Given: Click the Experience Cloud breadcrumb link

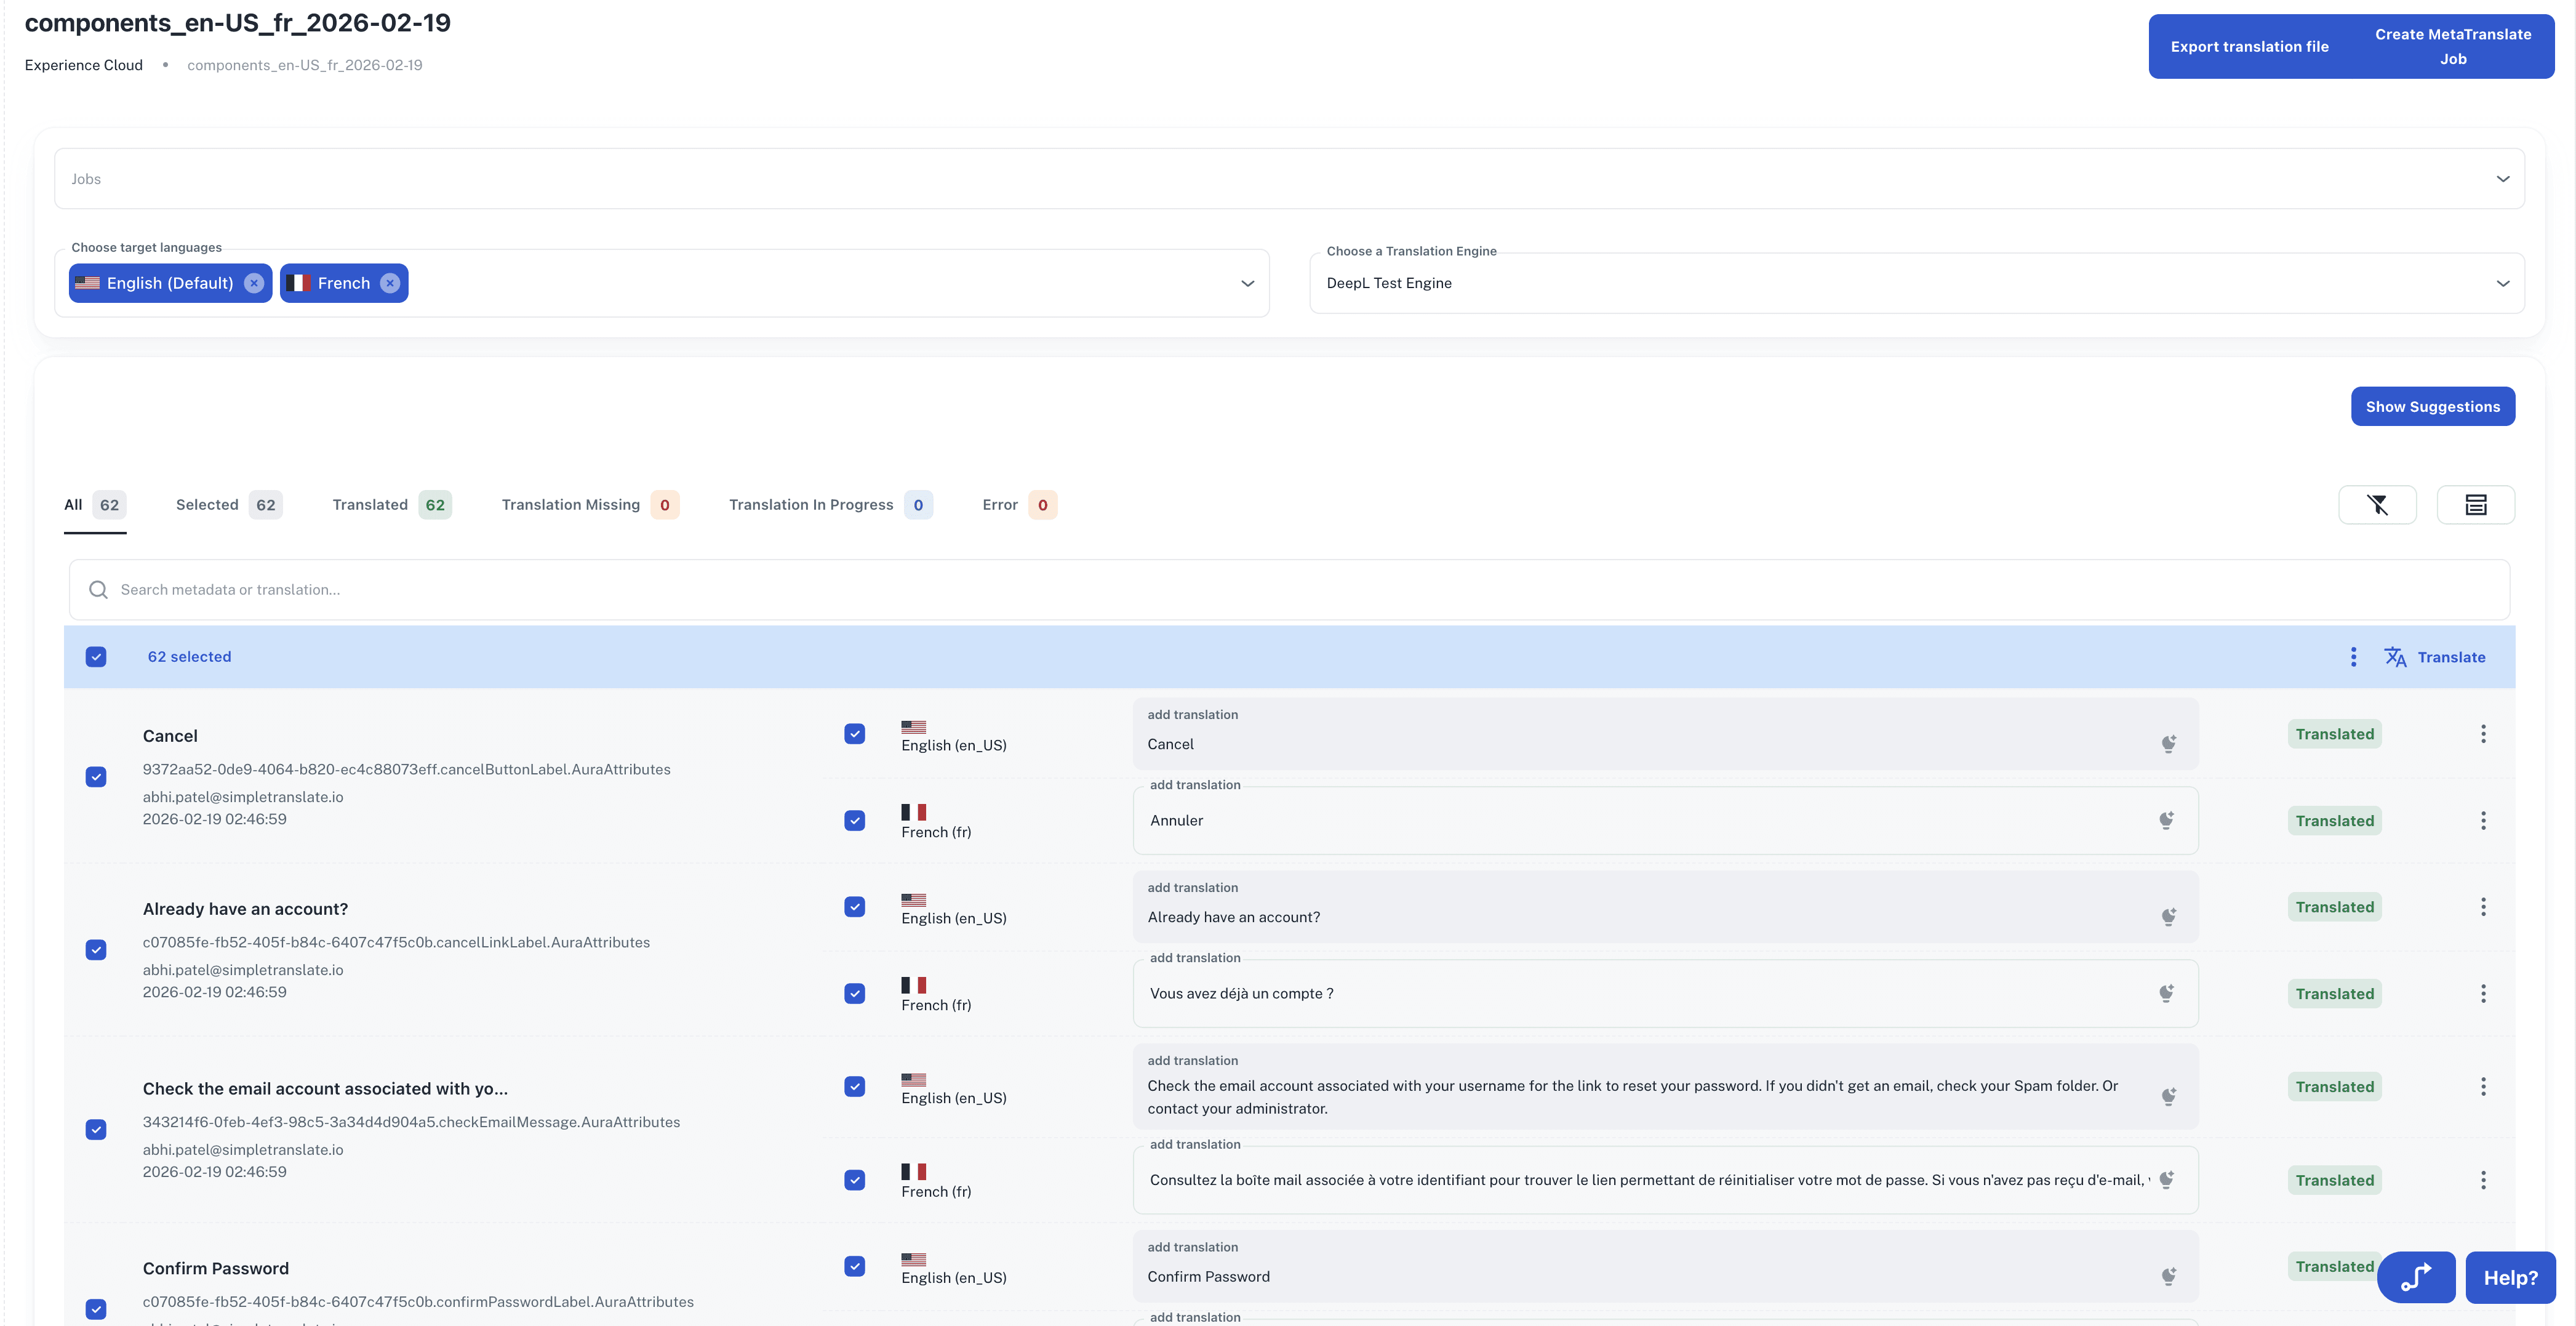Looking at the screenshot, I should pos(84,65).
